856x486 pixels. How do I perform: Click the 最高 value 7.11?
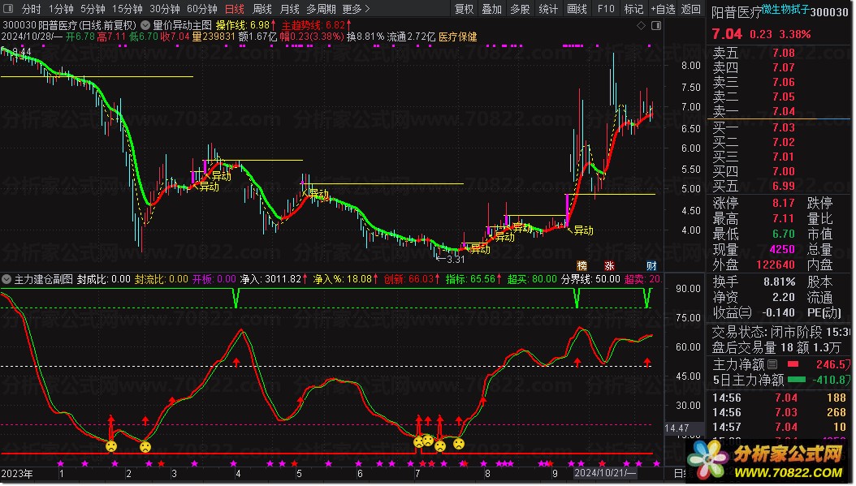click(x=784, y=219)
